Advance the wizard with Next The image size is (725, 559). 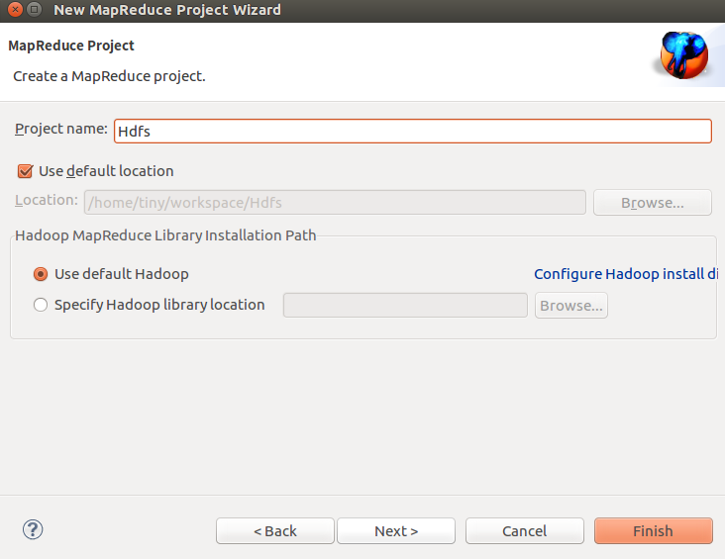tap(396, 531)
